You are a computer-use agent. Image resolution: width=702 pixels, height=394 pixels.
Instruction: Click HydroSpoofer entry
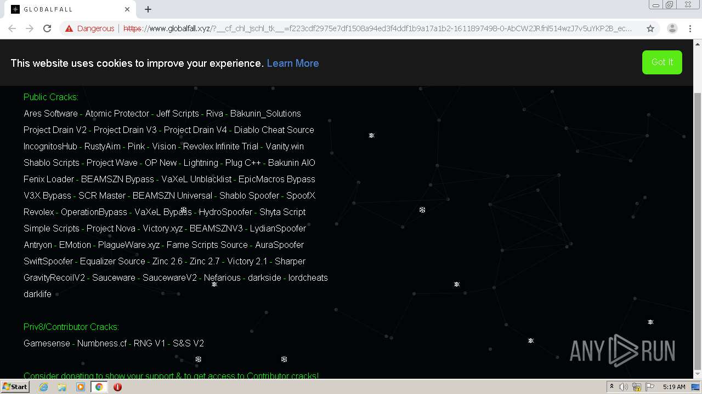[x=225, y=212]
